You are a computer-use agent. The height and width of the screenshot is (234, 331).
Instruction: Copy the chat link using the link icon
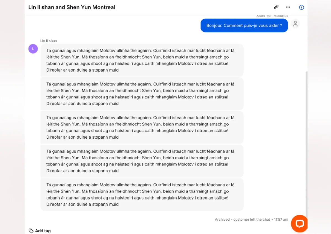(x=276, y=7)
